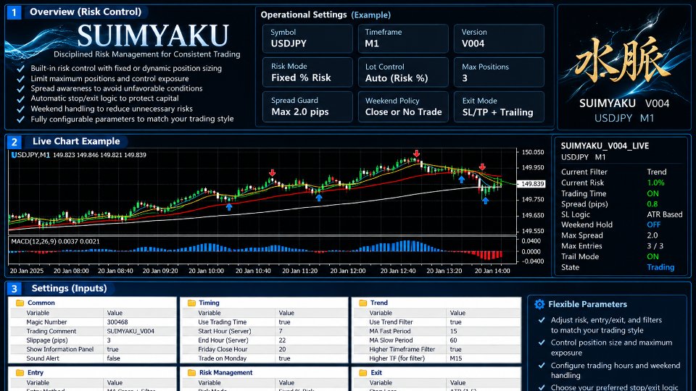
Task: Select the Exit Mode SL/TP + Trailing card
Action: coord(499,106)
